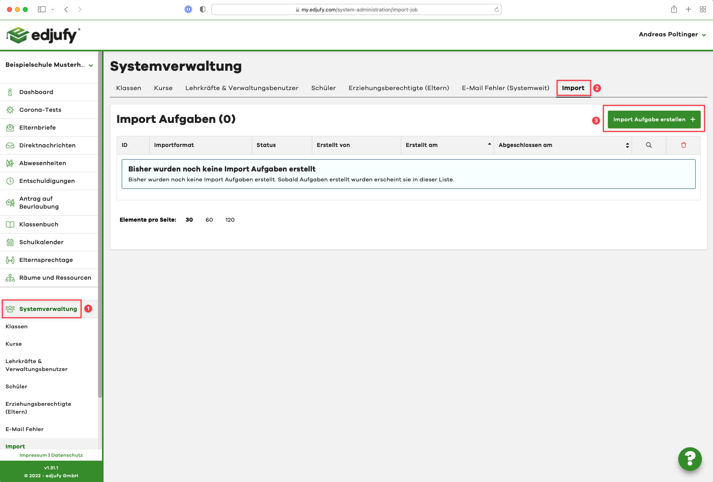Click the Entschuldigungen clock icon
Image resolution: width=713 pixels, height=482 pixels.
tap(10, 181)
